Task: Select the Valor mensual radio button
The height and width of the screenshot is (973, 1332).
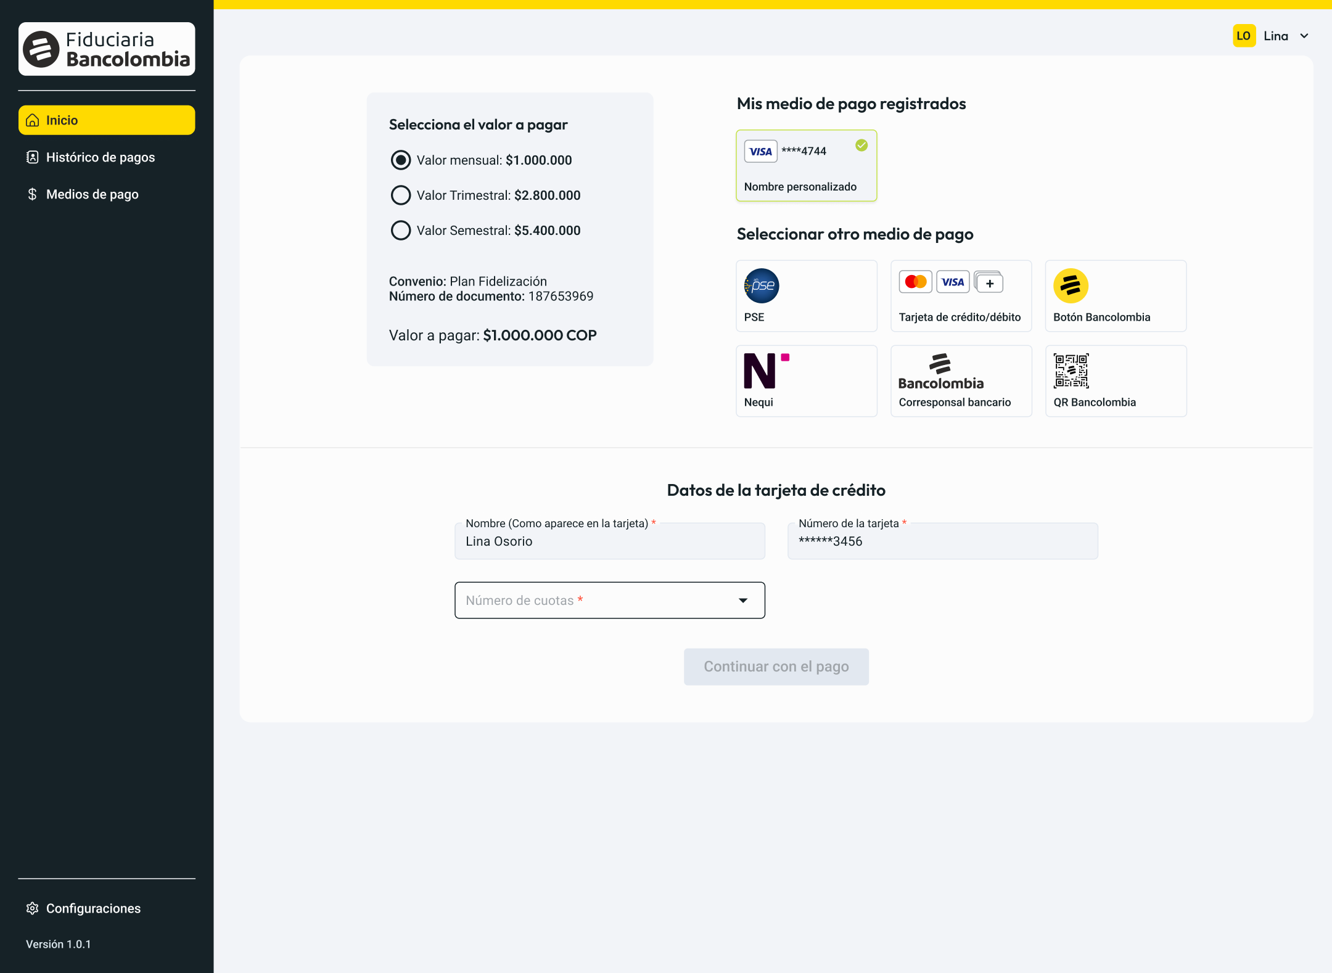Action: click(x=401, y=160)
